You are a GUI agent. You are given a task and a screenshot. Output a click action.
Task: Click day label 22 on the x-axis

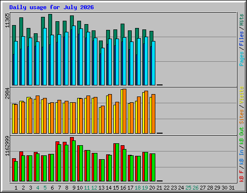click(x=166, y=188)
